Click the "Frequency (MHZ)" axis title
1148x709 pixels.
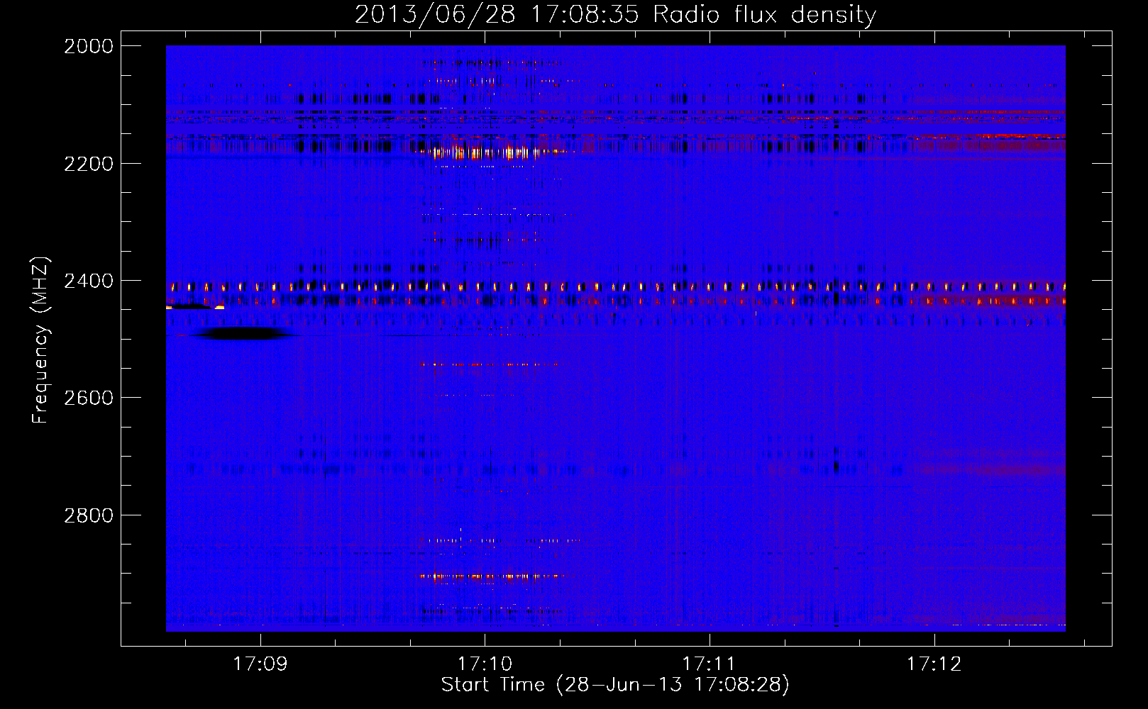(40, 340)
